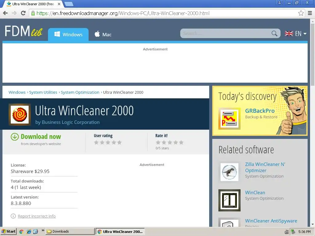Click the scrollbar down arrow
315x236 pixels.
pos(313,224)
